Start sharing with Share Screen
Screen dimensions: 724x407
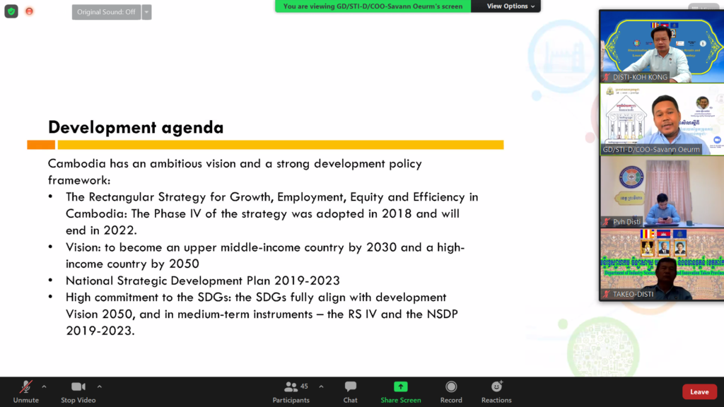coord(400,391)
